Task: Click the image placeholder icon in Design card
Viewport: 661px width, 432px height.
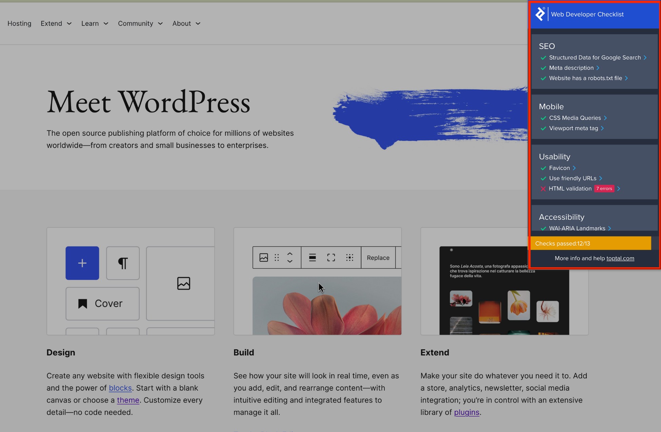Action: pyautogui.click(x=183, y=283)
